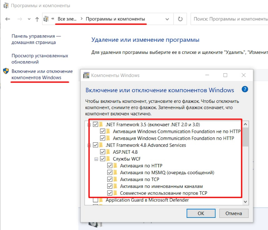
Task: Enable Application Guard в Microsoft Defender checkbox
Action: pos(95,200)
